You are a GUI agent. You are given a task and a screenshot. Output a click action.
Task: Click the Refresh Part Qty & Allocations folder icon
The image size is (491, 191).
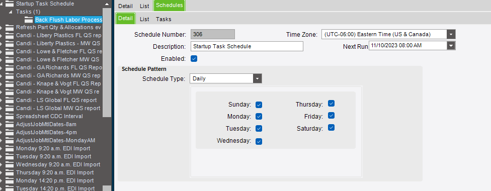(10, 27)
